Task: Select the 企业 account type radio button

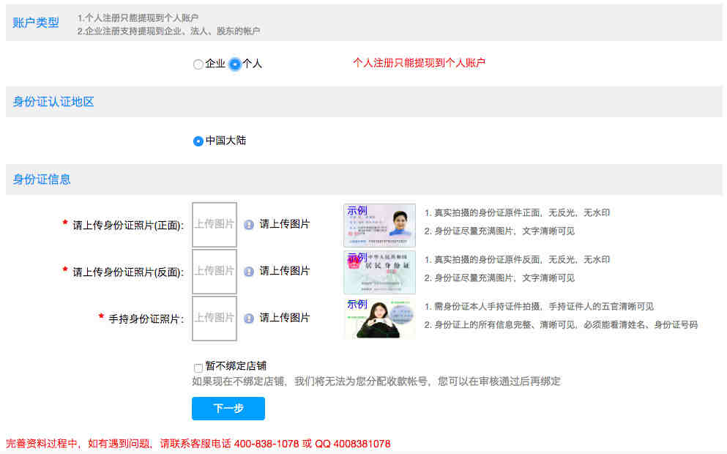Action: coord(198,64)
